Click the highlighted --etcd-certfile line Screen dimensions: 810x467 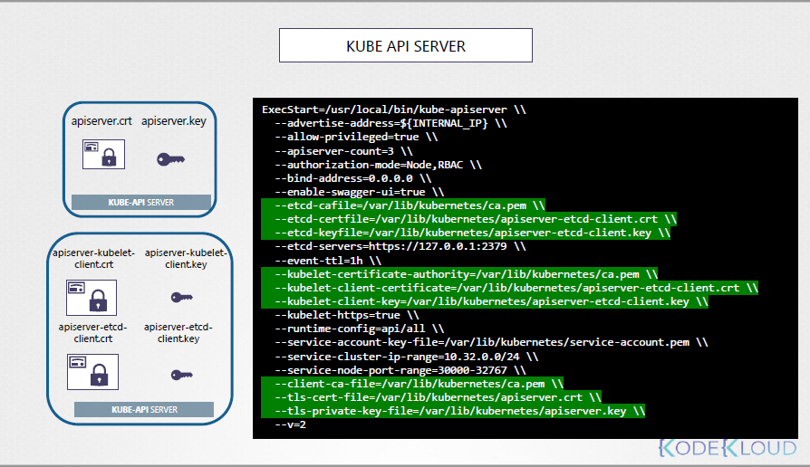point(469,219)
